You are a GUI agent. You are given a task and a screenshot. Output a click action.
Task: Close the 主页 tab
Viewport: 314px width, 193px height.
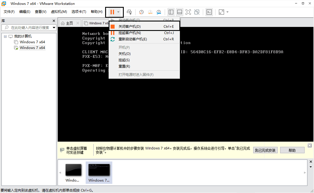tap(78, 23)
